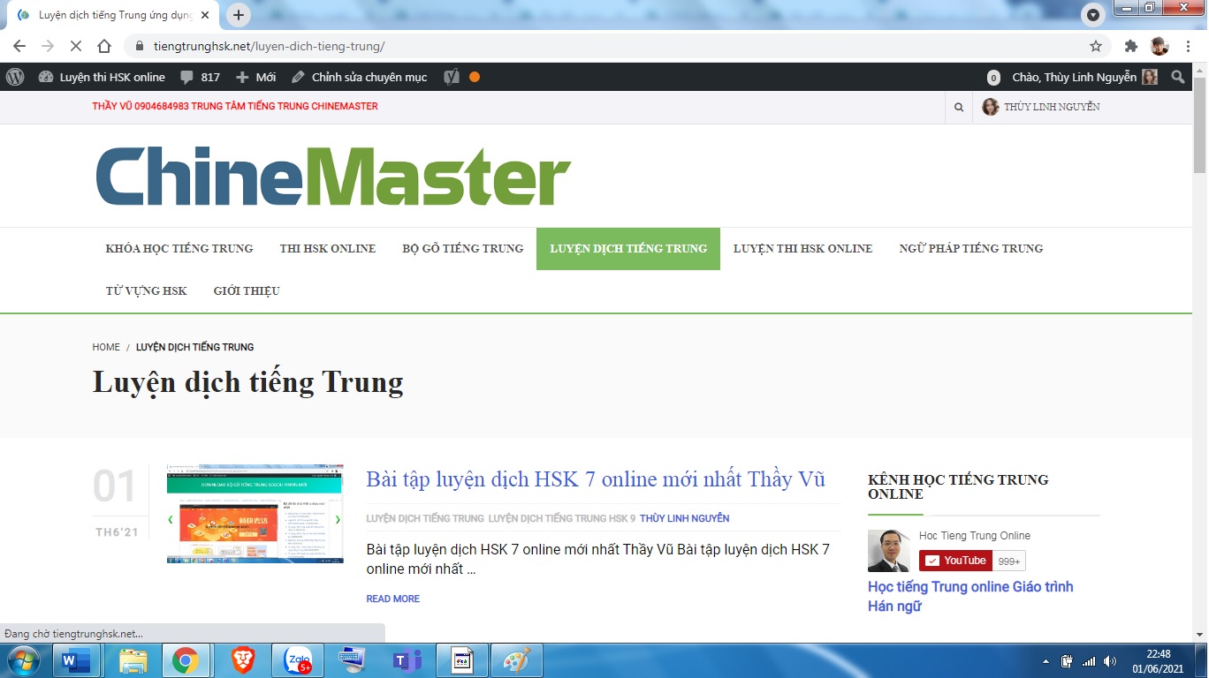Open the browser home page

coord(104,46)
